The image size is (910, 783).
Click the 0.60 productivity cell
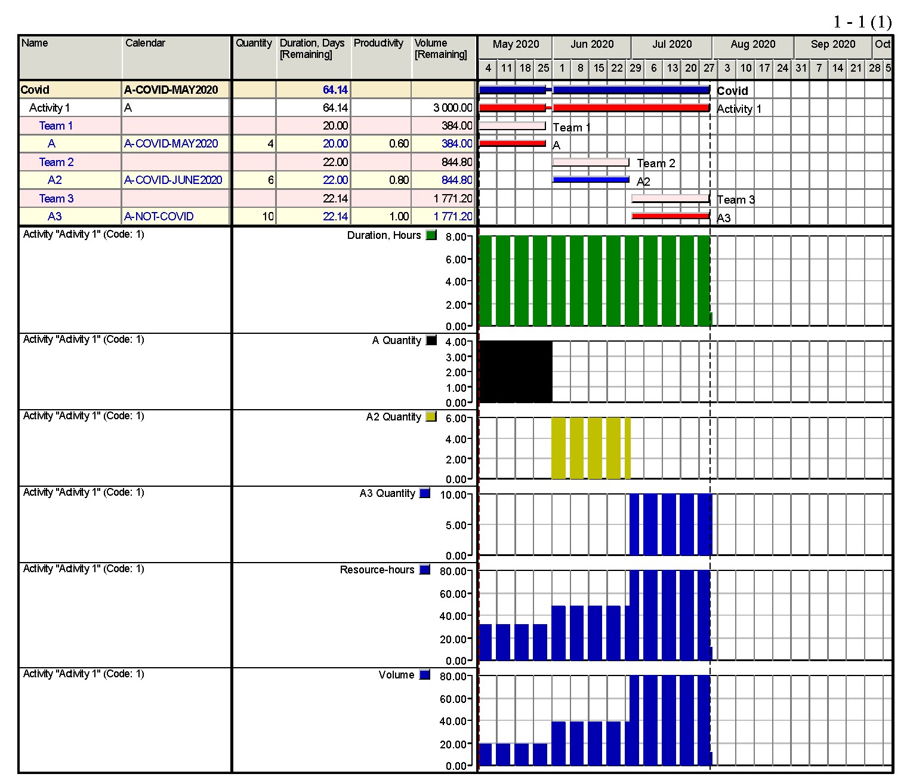[x=381, y=144]
